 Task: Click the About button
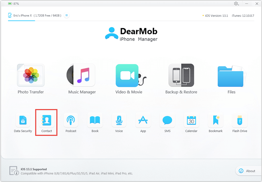(248, 171)
